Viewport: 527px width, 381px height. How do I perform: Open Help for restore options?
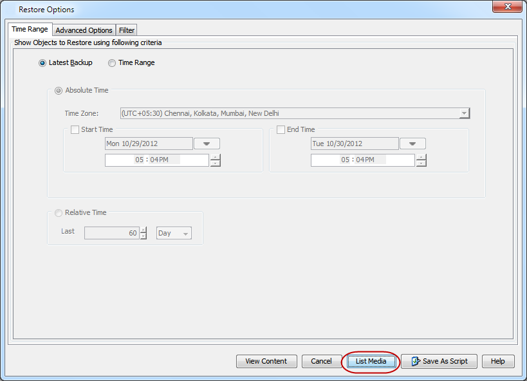point(498,361)
